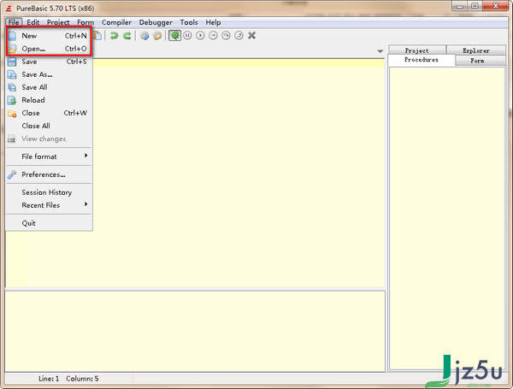
Task: Click the Save floppy disk icon in menu
Action: [x=12, y=62]
